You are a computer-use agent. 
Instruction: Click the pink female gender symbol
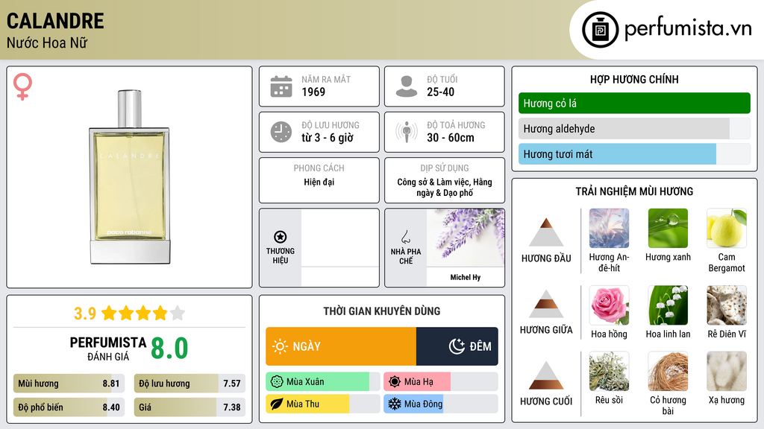(22, 86)
